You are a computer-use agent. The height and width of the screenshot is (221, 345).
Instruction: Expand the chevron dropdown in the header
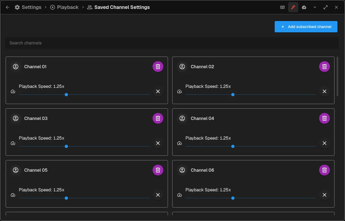coord(315,7)
